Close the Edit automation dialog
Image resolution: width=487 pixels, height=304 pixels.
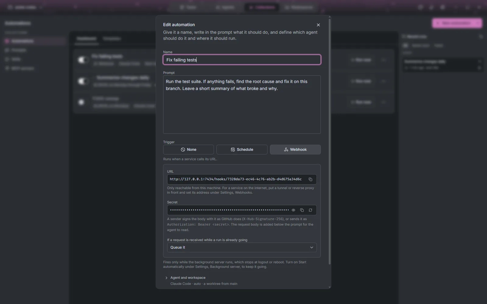coord(318,25)
